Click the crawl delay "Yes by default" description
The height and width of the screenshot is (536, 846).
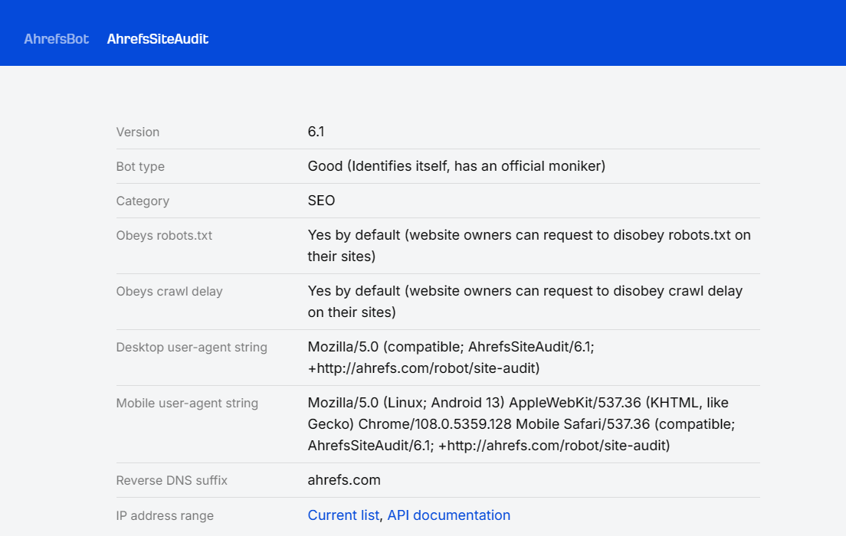tap(525, 302)
